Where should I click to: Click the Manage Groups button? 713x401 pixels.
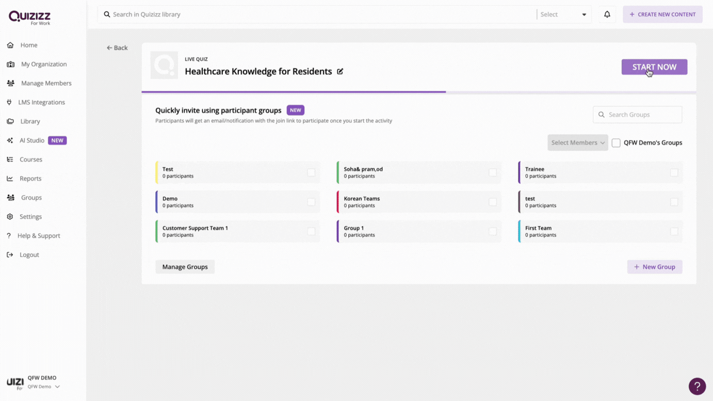pos(185,267)
